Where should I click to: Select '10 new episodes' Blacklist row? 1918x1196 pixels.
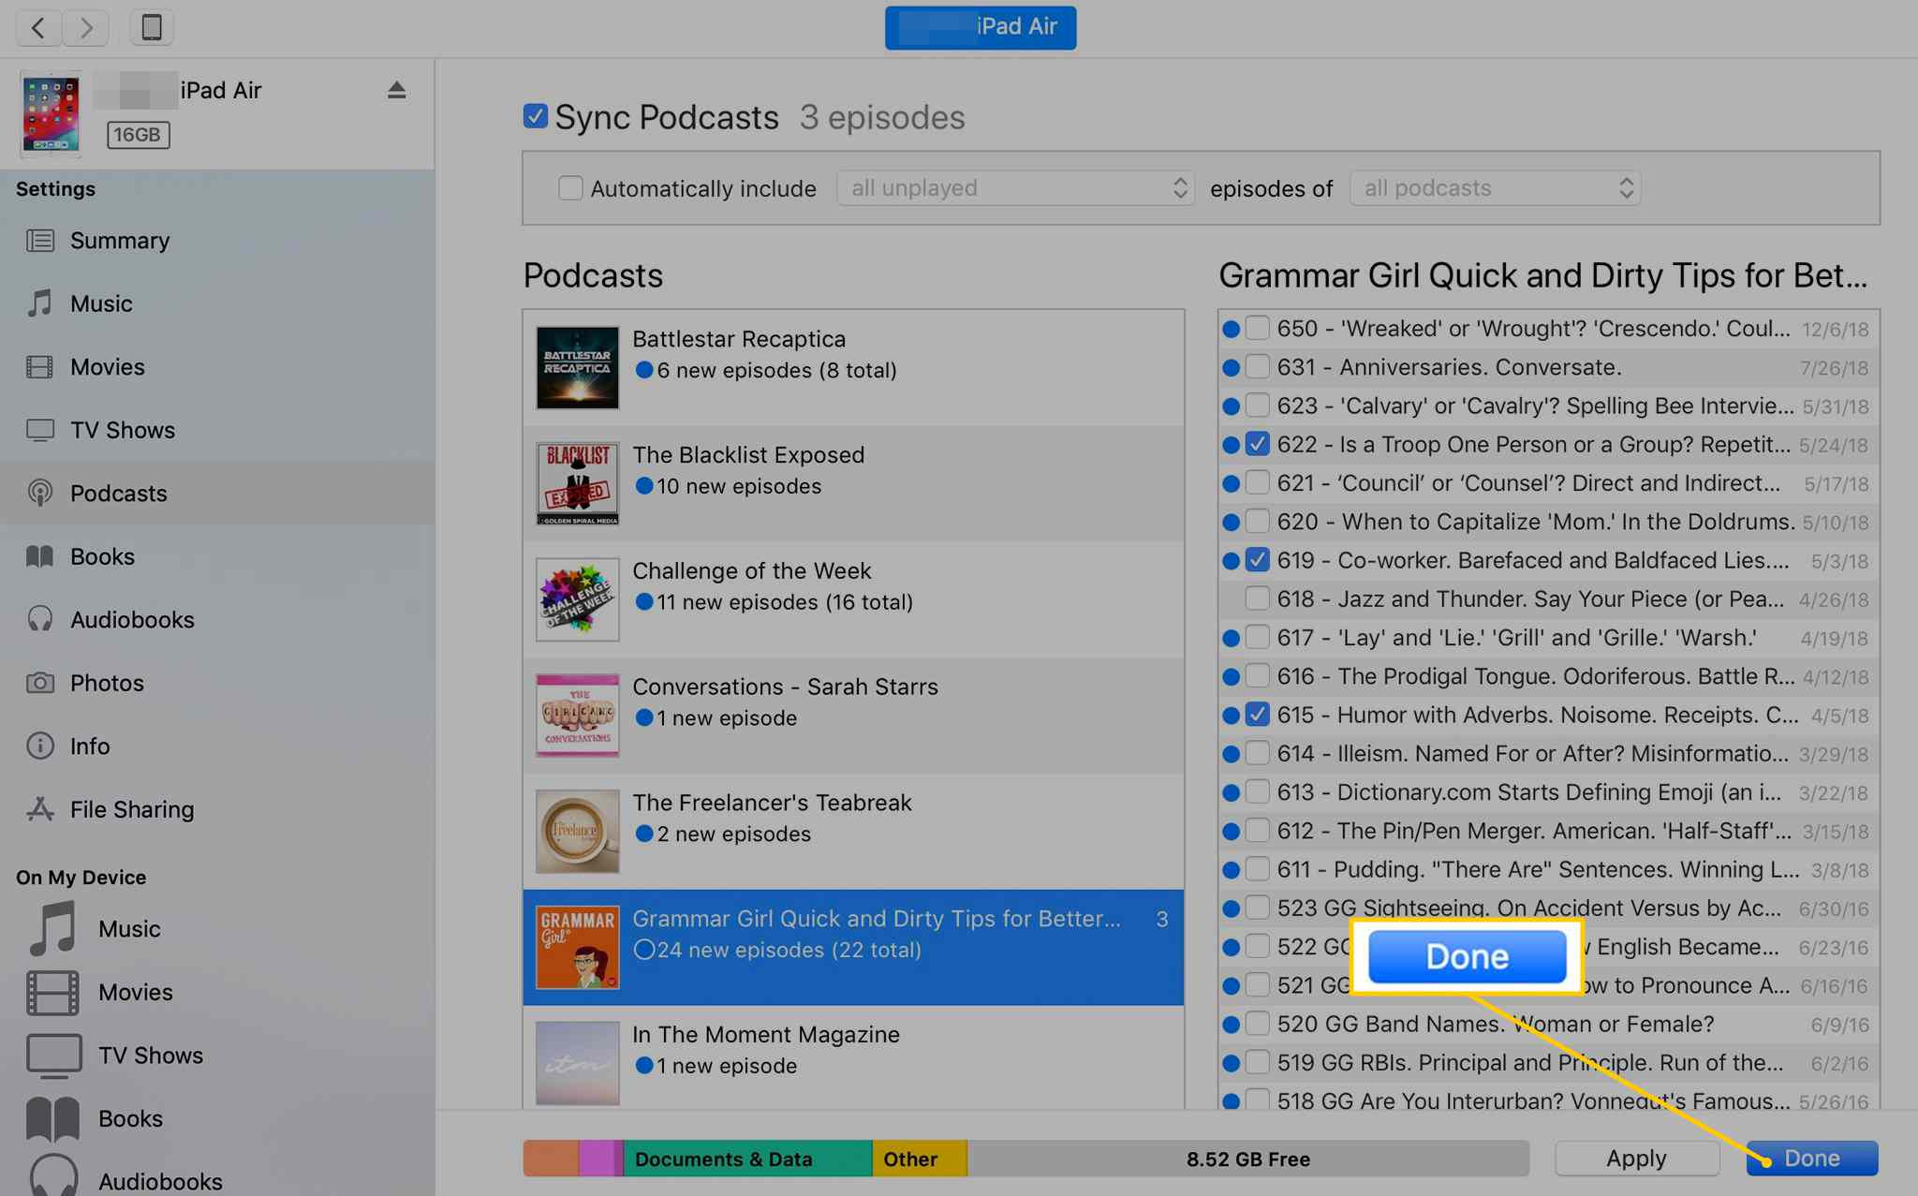[853, 483]
